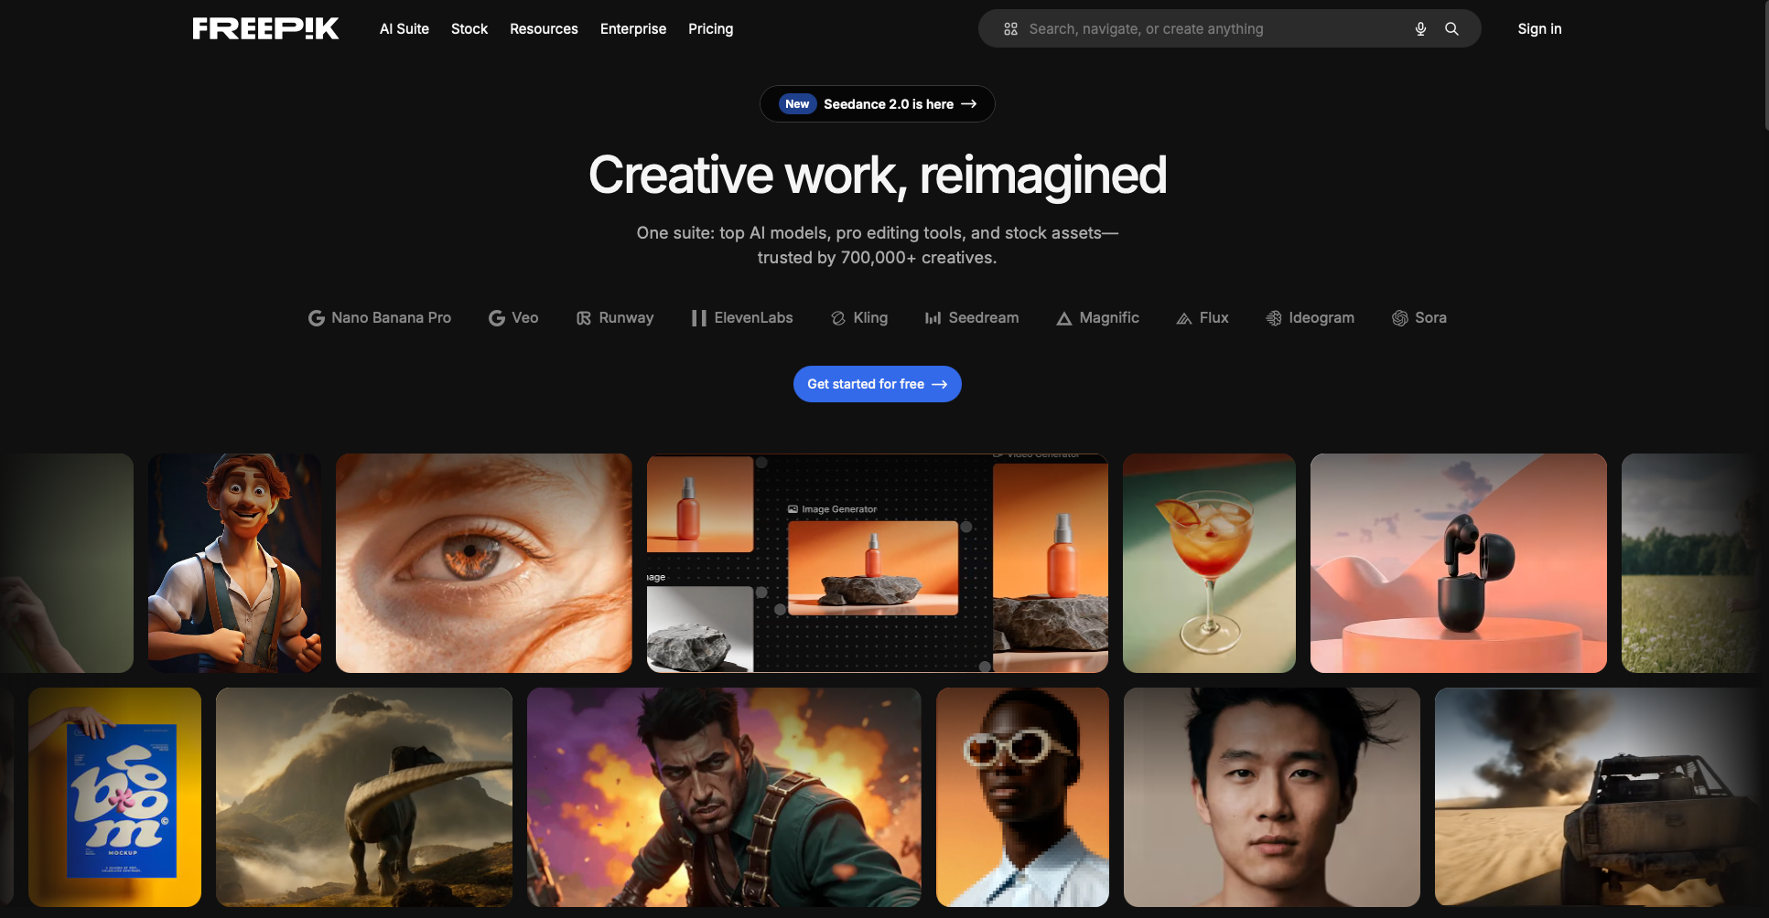Select the Flux model label

pyautogui.click(x=1213, y=318)
